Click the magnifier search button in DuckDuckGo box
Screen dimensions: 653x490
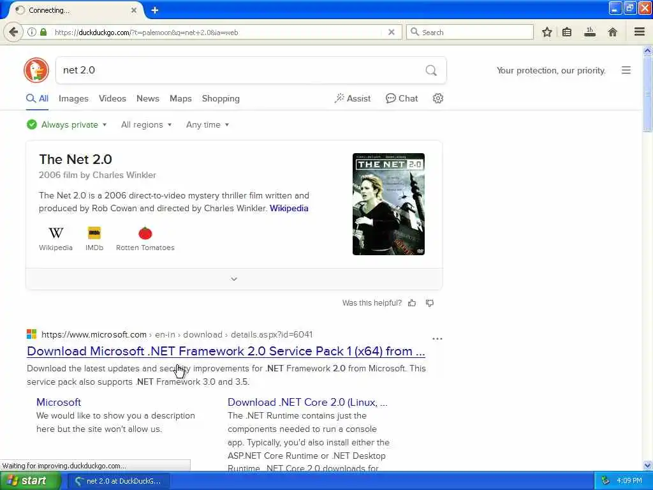[x=431, y=70]
